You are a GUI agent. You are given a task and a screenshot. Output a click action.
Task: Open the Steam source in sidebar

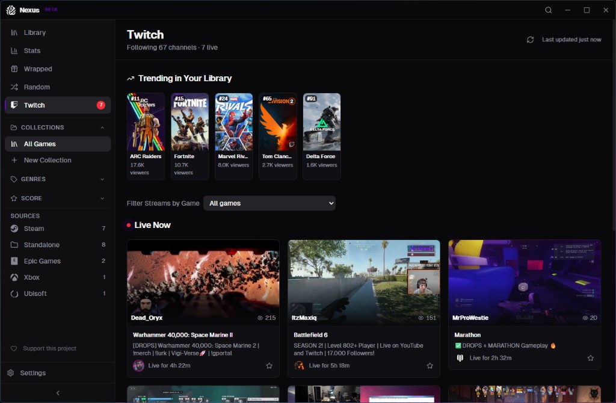35,229
